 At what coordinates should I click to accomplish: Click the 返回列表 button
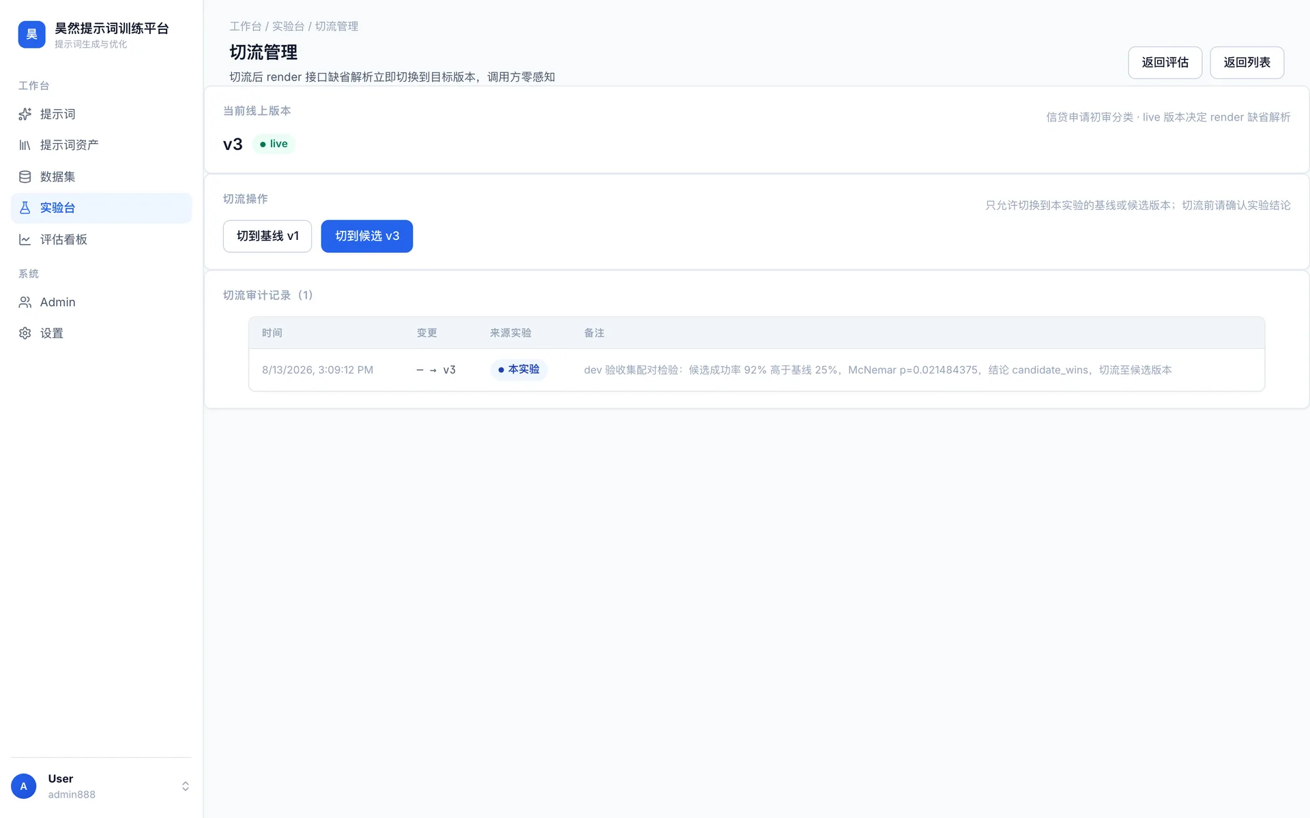[1247, 63]
